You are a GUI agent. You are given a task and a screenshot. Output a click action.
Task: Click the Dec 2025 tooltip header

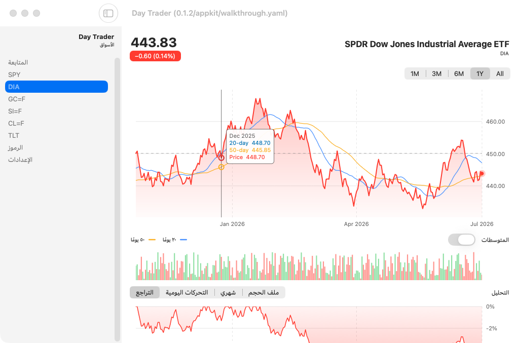click(x=242, y=136)
